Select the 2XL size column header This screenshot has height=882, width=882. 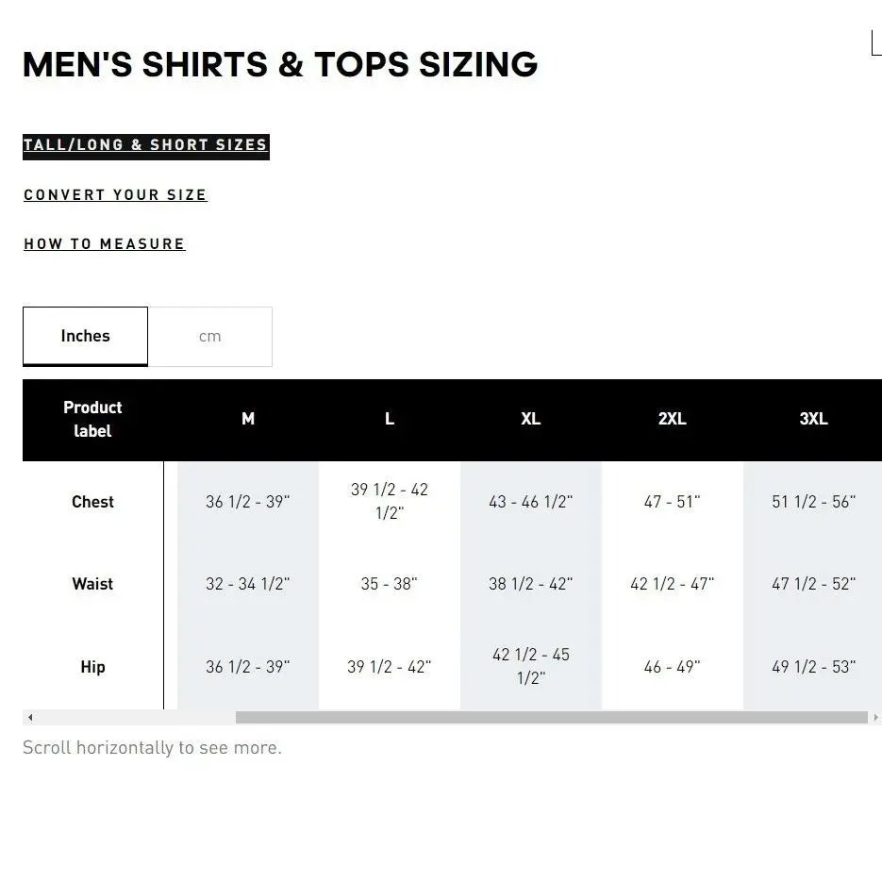coord(673,419)
